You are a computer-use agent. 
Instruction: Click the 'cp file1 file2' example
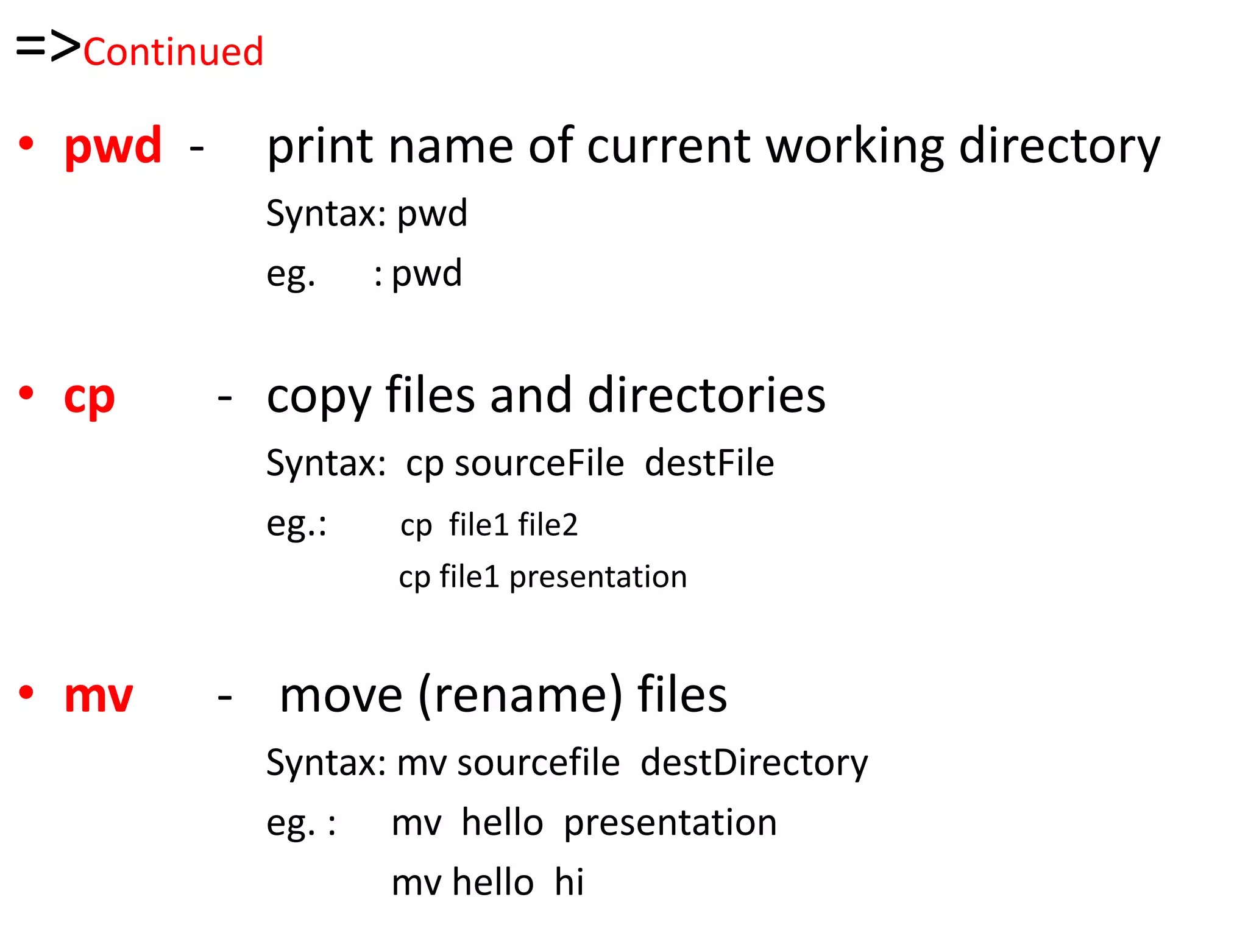click(x=489, y=525)
